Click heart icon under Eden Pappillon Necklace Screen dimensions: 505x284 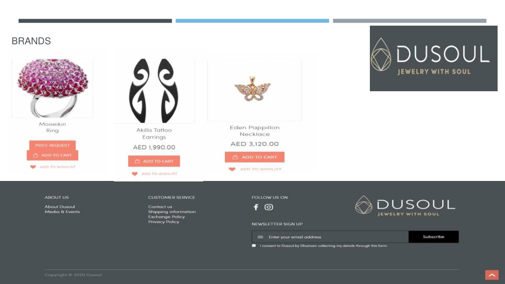pyautogui.click(x=232, y=169)
